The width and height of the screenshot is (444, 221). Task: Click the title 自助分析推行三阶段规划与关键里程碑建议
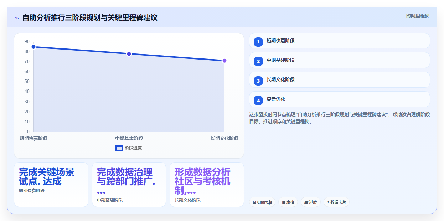tap(90, 17)
